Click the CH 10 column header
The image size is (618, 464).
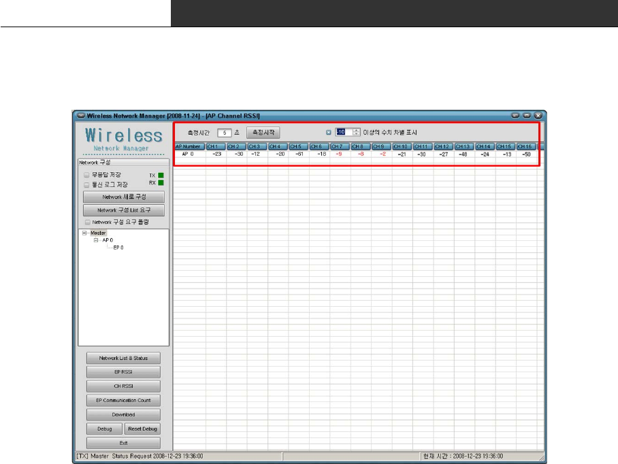[x=402, y=146]
